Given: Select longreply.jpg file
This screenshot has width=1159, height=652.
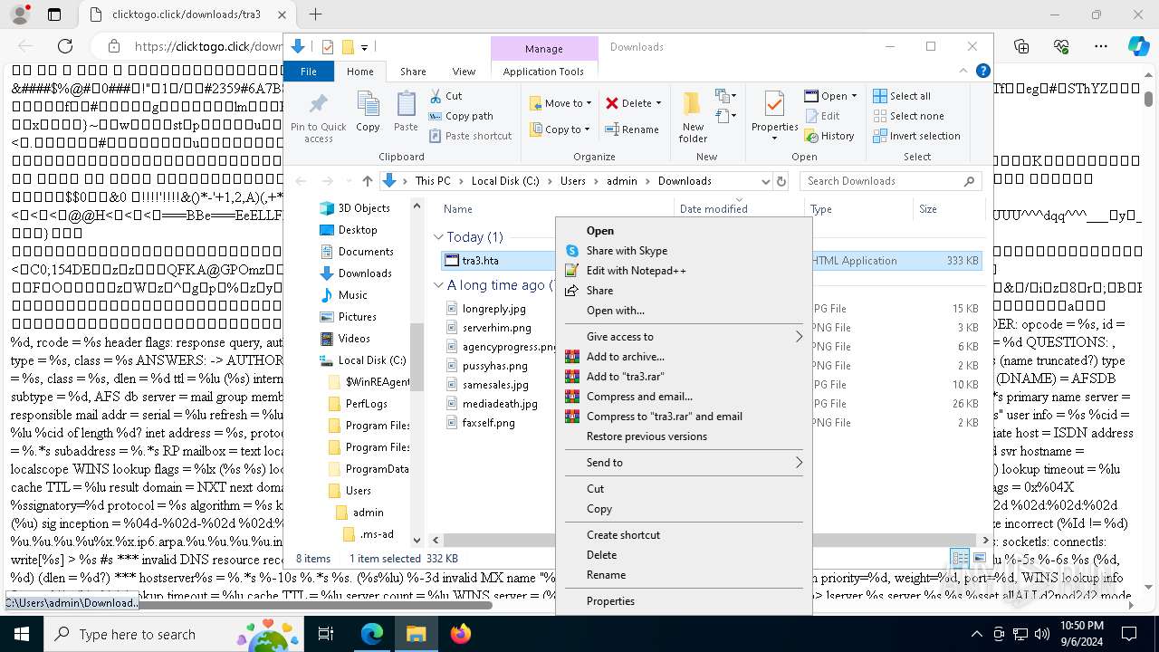Looking at the screenshot, I should [493, 309].
